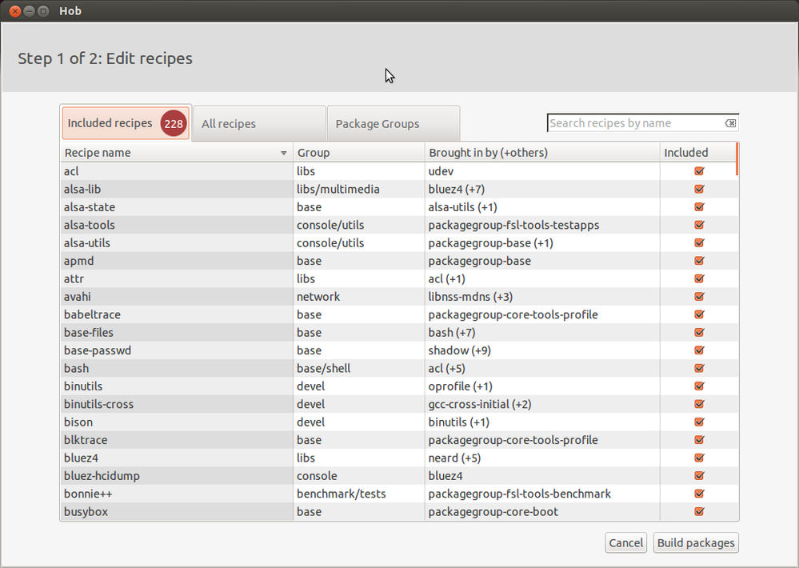The height and width of the screenshot is (568, 799).
Task: Sort by the Recipe name column header
Action: click(176, 153)
